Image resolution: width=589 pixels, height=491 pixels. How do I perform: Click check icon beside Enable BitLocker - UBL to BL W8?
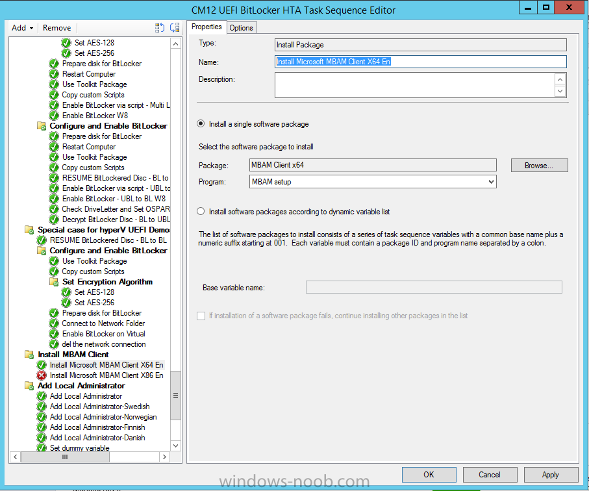pyautogui.click(x=54, y=198)
